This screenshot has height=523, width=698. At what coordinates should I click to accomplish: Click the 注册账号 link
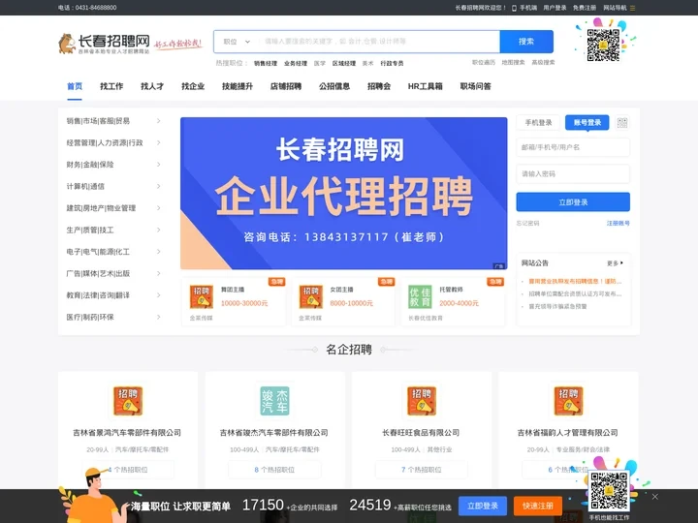(x=619, y=224)
